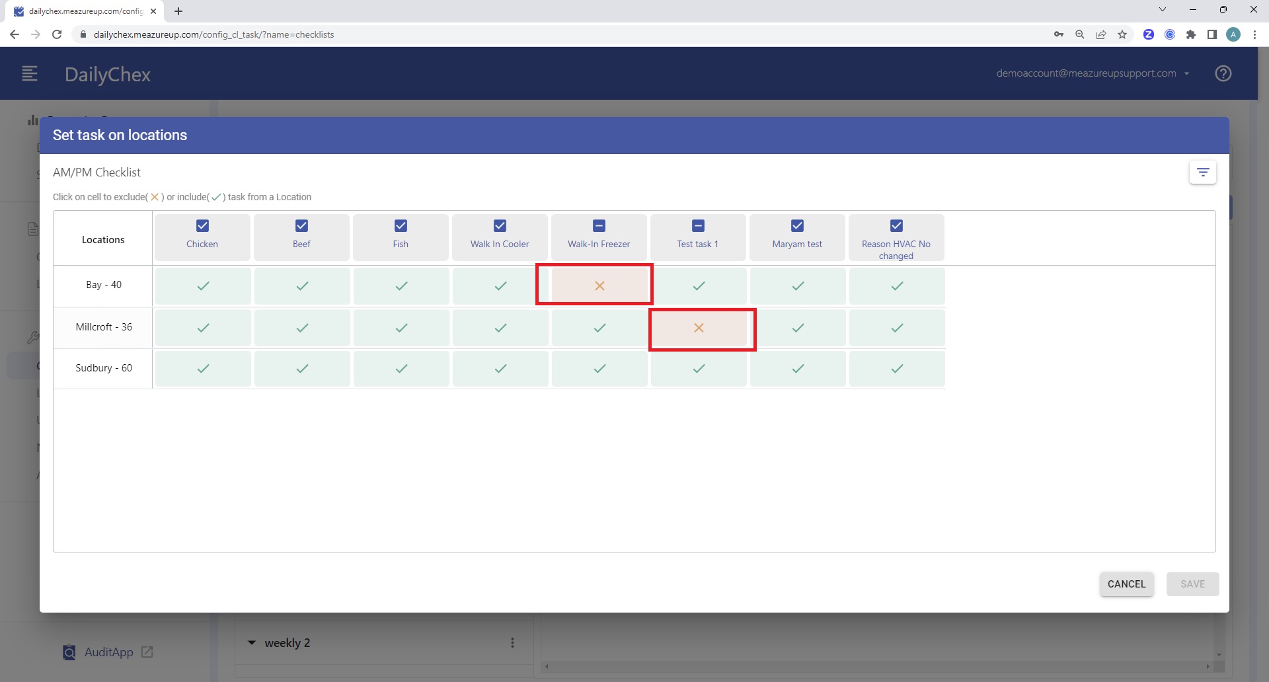Image resolution: width=1269 pixels, height=682 pixels.
Task: Click the CANCEL button
Action: point(1126,584)
